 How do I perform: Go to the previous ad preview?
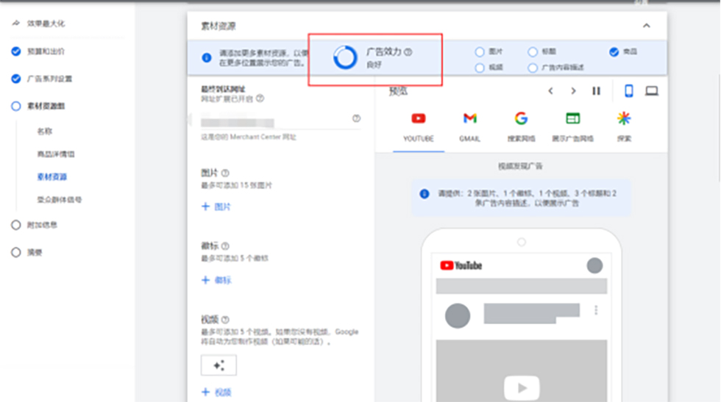(550, 91)
